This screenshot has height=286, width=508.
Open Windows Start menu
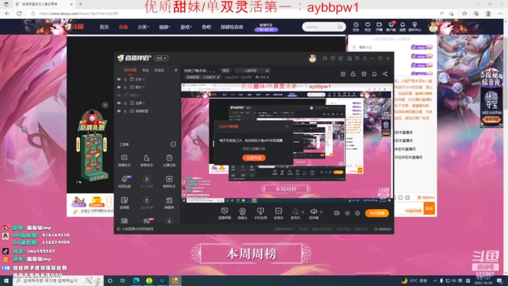tap(6, 281)
